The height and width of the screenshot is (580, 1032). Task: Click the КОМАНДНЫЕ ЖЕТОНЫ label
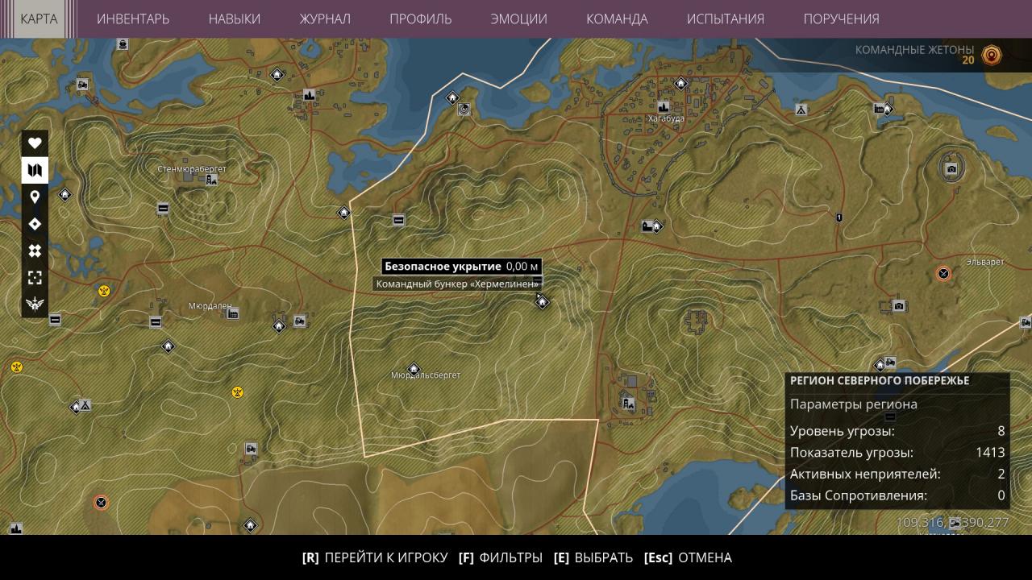(x=914, y=49)
